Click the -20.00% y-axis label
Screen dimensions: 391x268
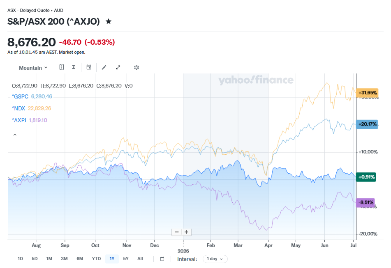[x=368, y=234]
